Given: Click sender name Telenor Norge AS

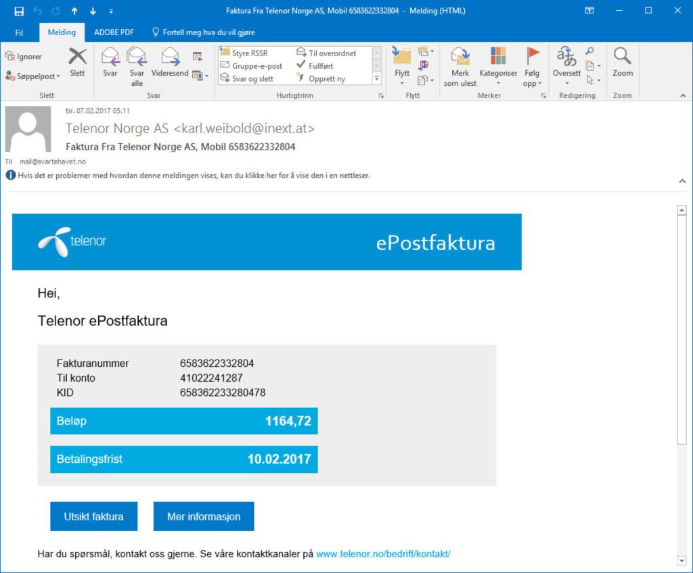Looking at the screenshot, I should pyautogui.click(x=117, y=128).
